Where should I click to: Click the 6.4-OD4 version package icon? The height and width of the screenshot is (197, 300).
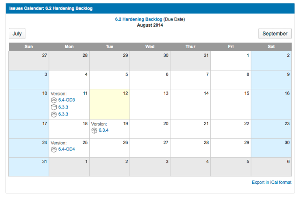54,149
